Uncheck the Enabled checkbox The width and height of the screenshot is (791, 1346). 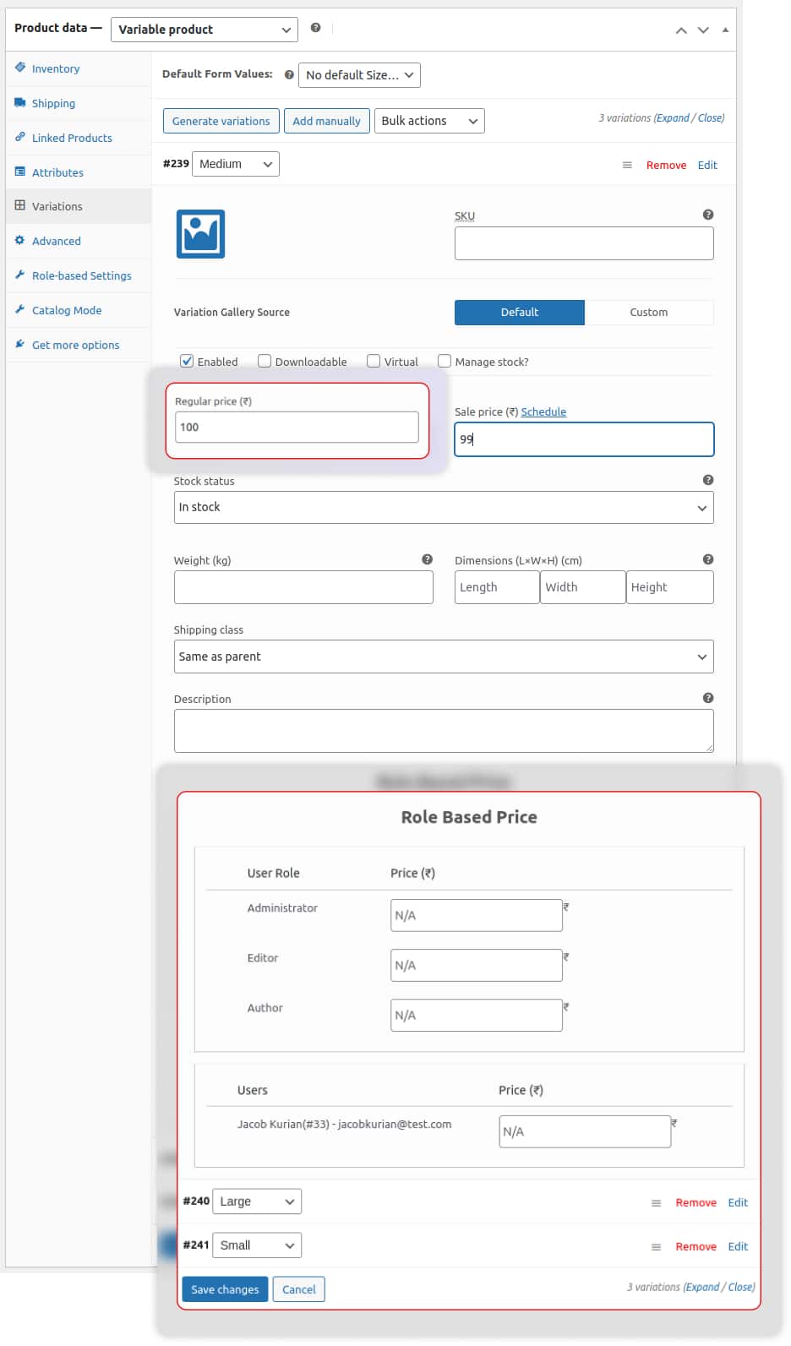(x=187, y=361)
